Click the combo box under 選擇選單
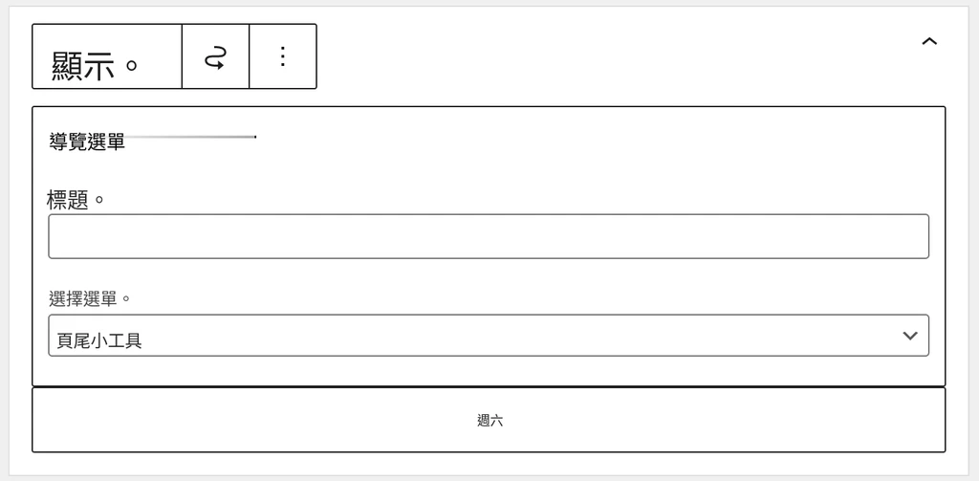The height and width of the screenshot is (481, 979). [489, 336]
